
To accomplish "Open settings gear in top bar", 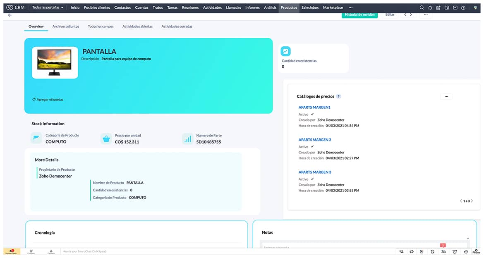I will pos(463,7).
